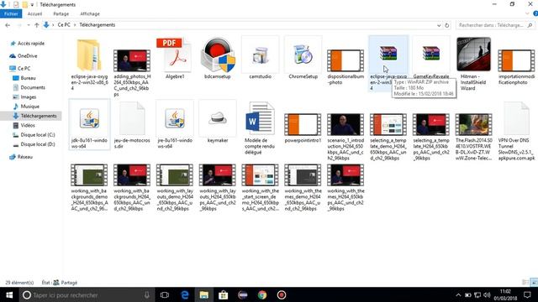Open Disque local (D:) in sidebar
The image size is (538, 302).
[x=34, y=144]
